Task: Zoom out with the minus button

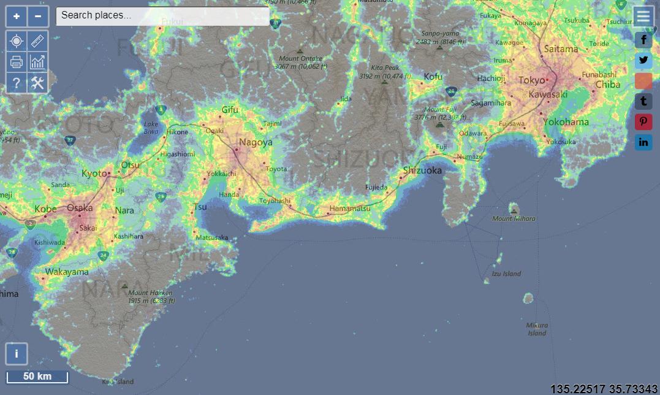Action: (x=38, y=17)
